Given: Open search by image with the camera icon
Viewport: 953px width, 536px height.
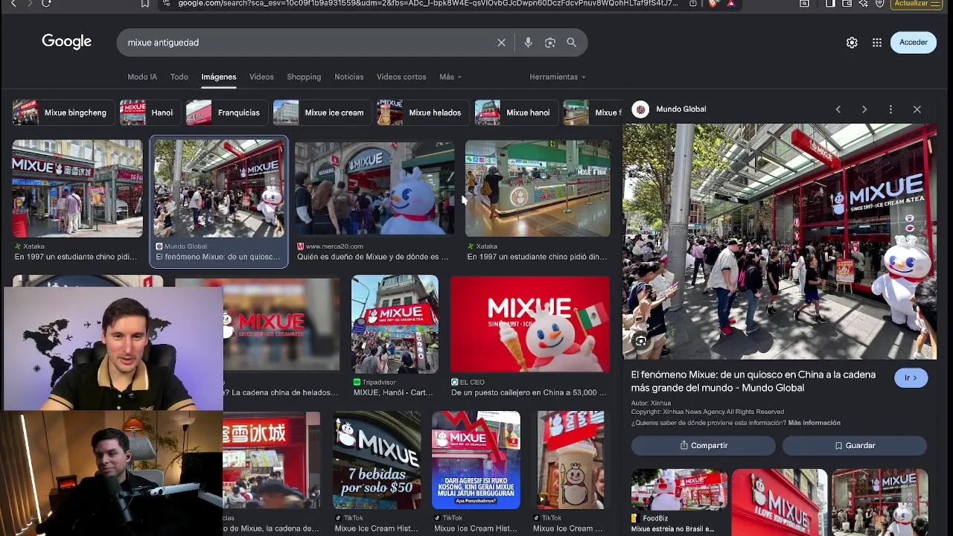Looking at the screenshot, I should point(550,42).
